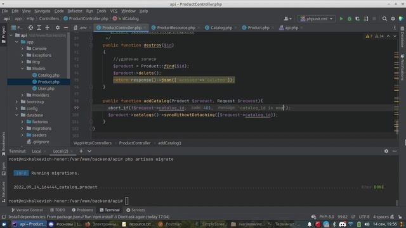Open the Version Control tool window
Screen dimensions: 406x228
click(27, 210)
